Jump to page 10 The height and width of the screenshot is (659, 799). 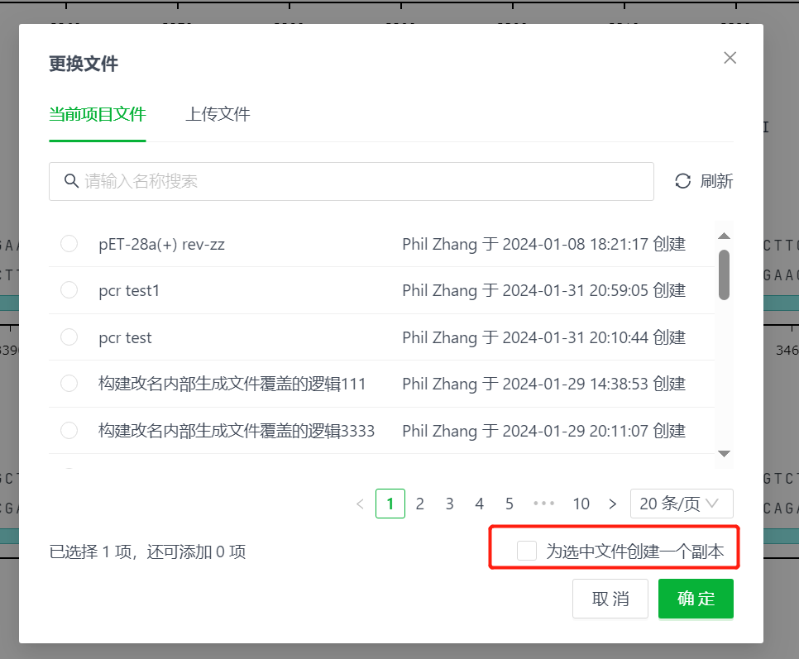point(581,504)
